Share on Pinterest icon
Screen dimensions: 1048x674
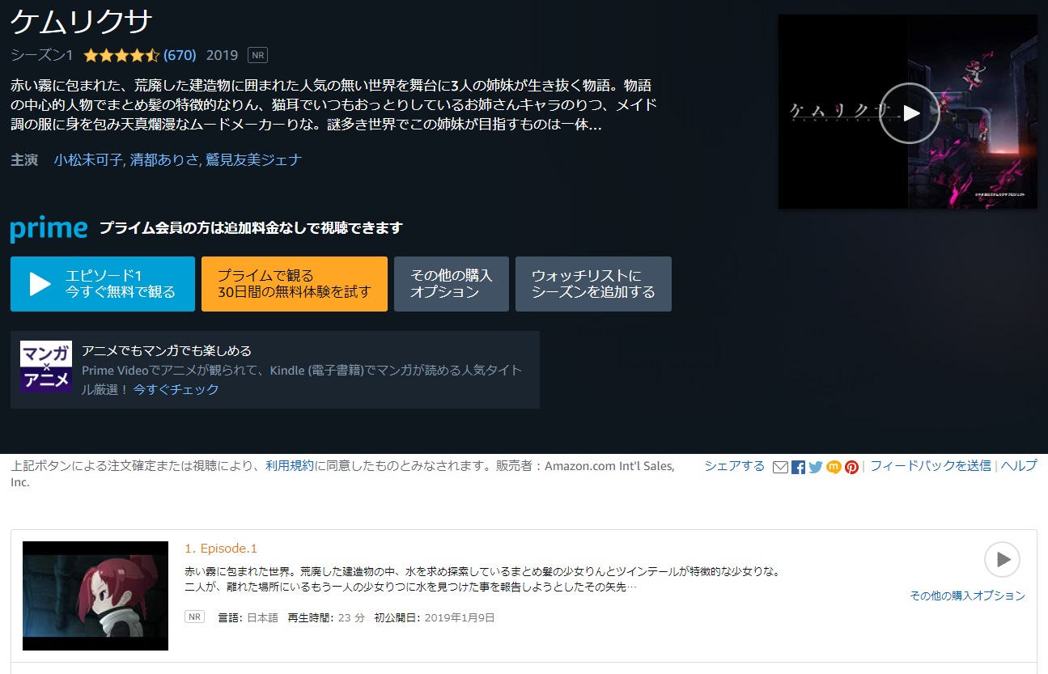click(x=851, y=467)
